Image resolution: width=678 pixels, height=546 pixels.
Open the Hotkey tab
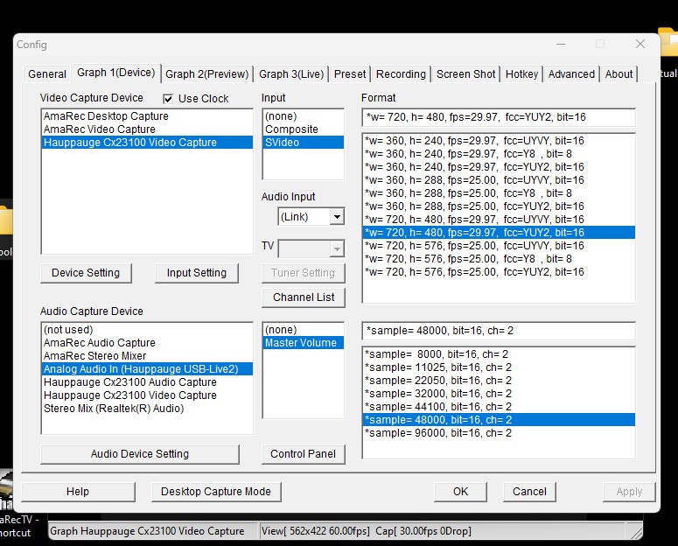click(x=521, y=74)
